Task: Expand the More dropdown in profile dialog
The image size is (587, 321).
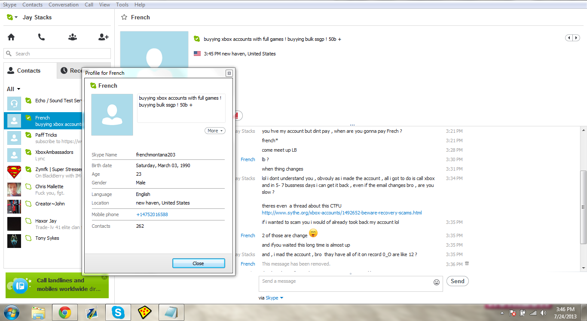Action: click(215, 131)
